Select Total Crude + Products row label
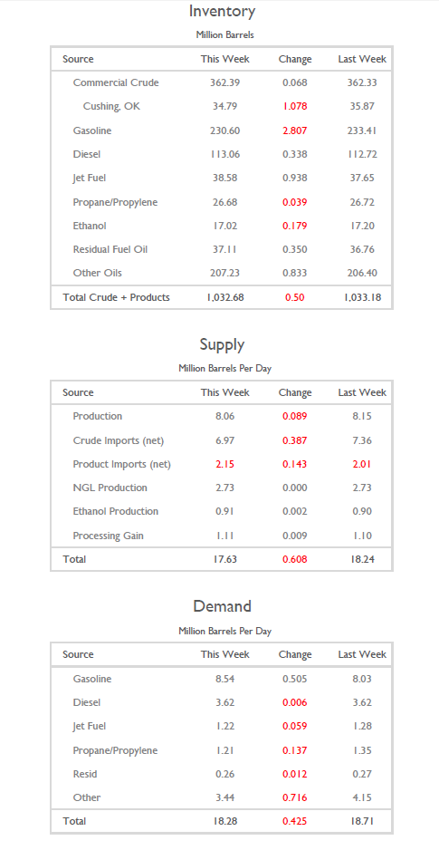439x850 pixels. point(117,297)
